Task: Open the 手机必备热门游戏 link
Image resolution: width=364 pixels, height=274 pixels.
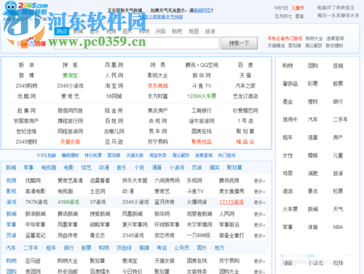Action: click(x=285, y=39)
